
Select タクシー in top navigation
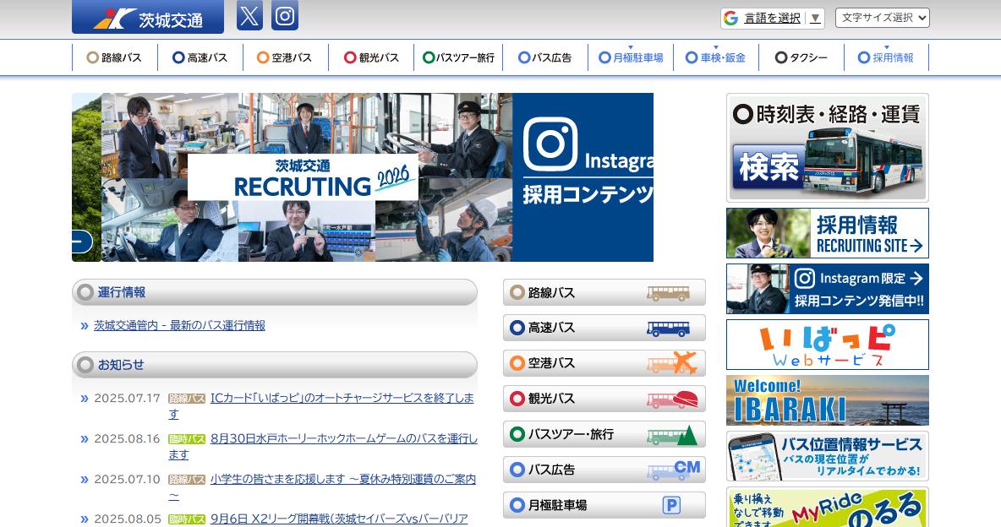coord(801,57)
